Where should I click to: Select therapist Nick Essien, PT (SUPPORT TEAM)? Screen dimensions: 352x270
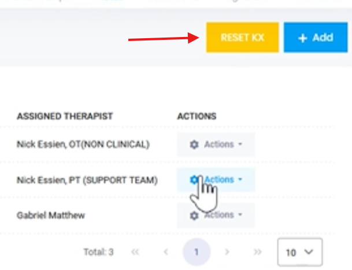click(x=87, y=180)
